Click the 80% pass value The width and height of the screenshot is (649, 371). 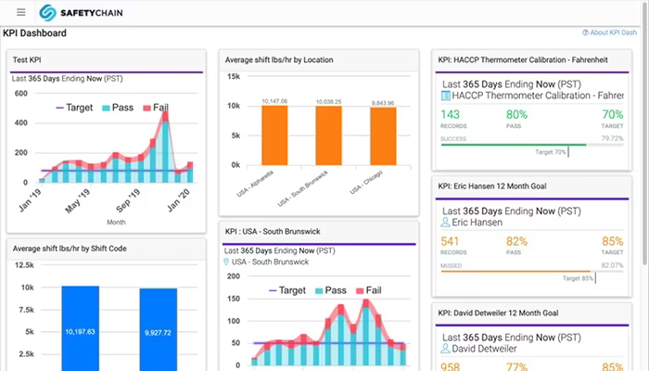click(x=516, y=114)
